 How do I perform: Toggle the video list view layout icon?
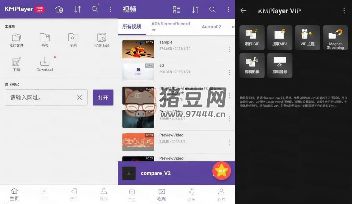[177, 10]
